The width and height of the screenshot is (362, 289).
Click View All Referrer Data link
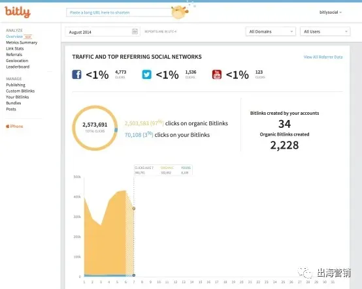point(323,57)
